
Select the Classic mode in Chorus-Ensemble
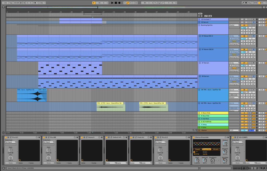(x=198, y=149)
